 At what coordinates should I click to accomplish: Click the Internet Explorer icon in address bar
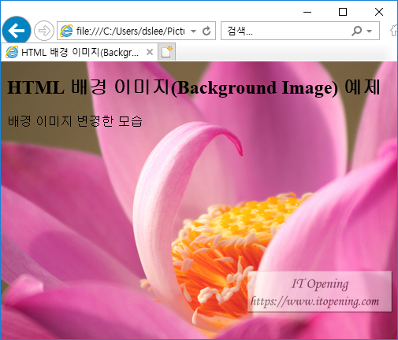66,31
